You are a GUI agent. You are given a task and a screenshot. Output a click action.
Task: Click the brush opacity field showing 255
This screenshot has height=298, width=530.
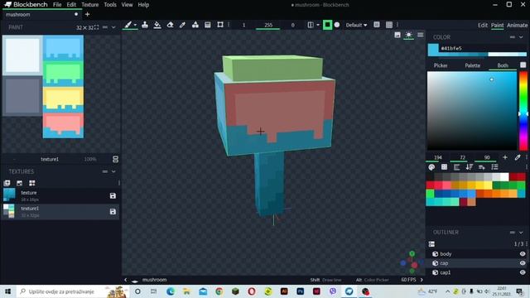[x=268, y=25]
